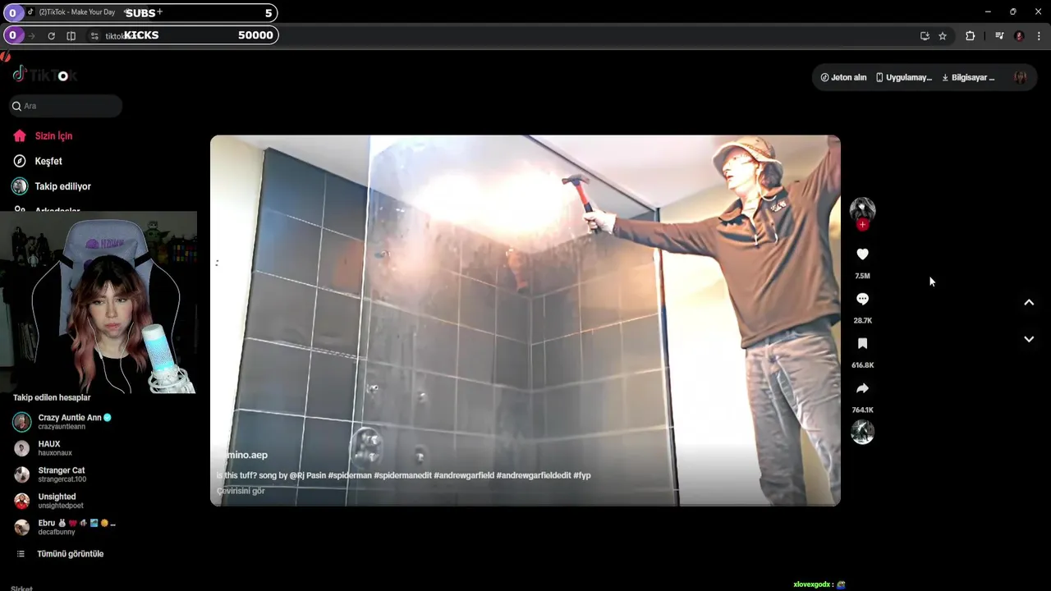This screenshot has width=1051, height=591.
Task: Click the @Rj Pasin mention
Action: [307, 475]
